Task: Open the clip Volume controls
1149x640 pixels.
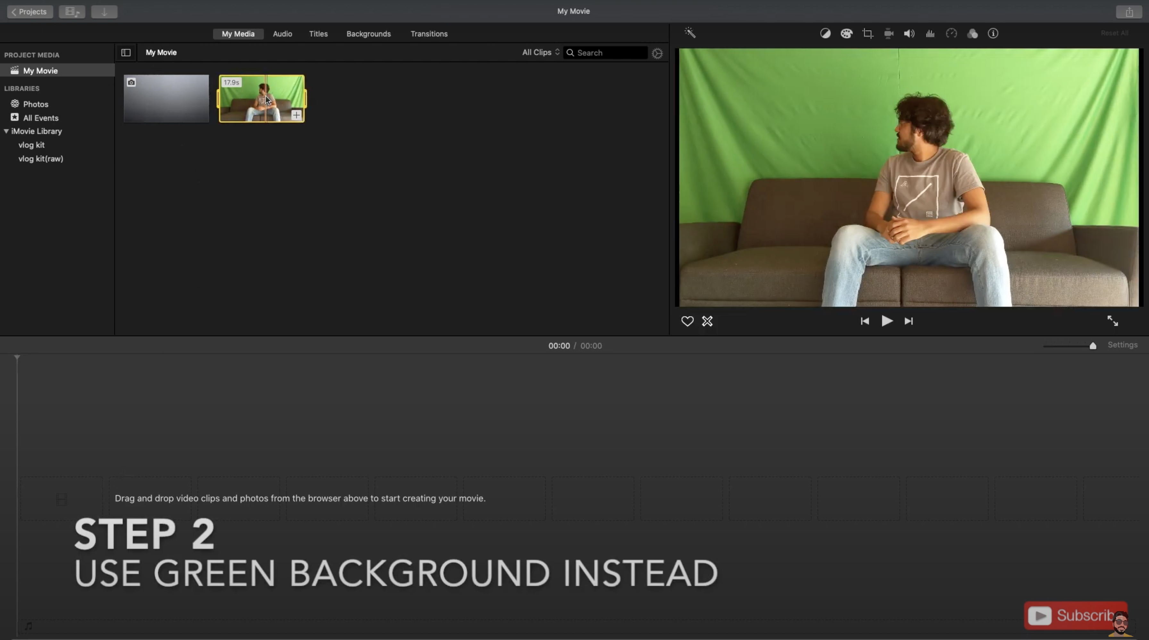Action: [910, 33]
